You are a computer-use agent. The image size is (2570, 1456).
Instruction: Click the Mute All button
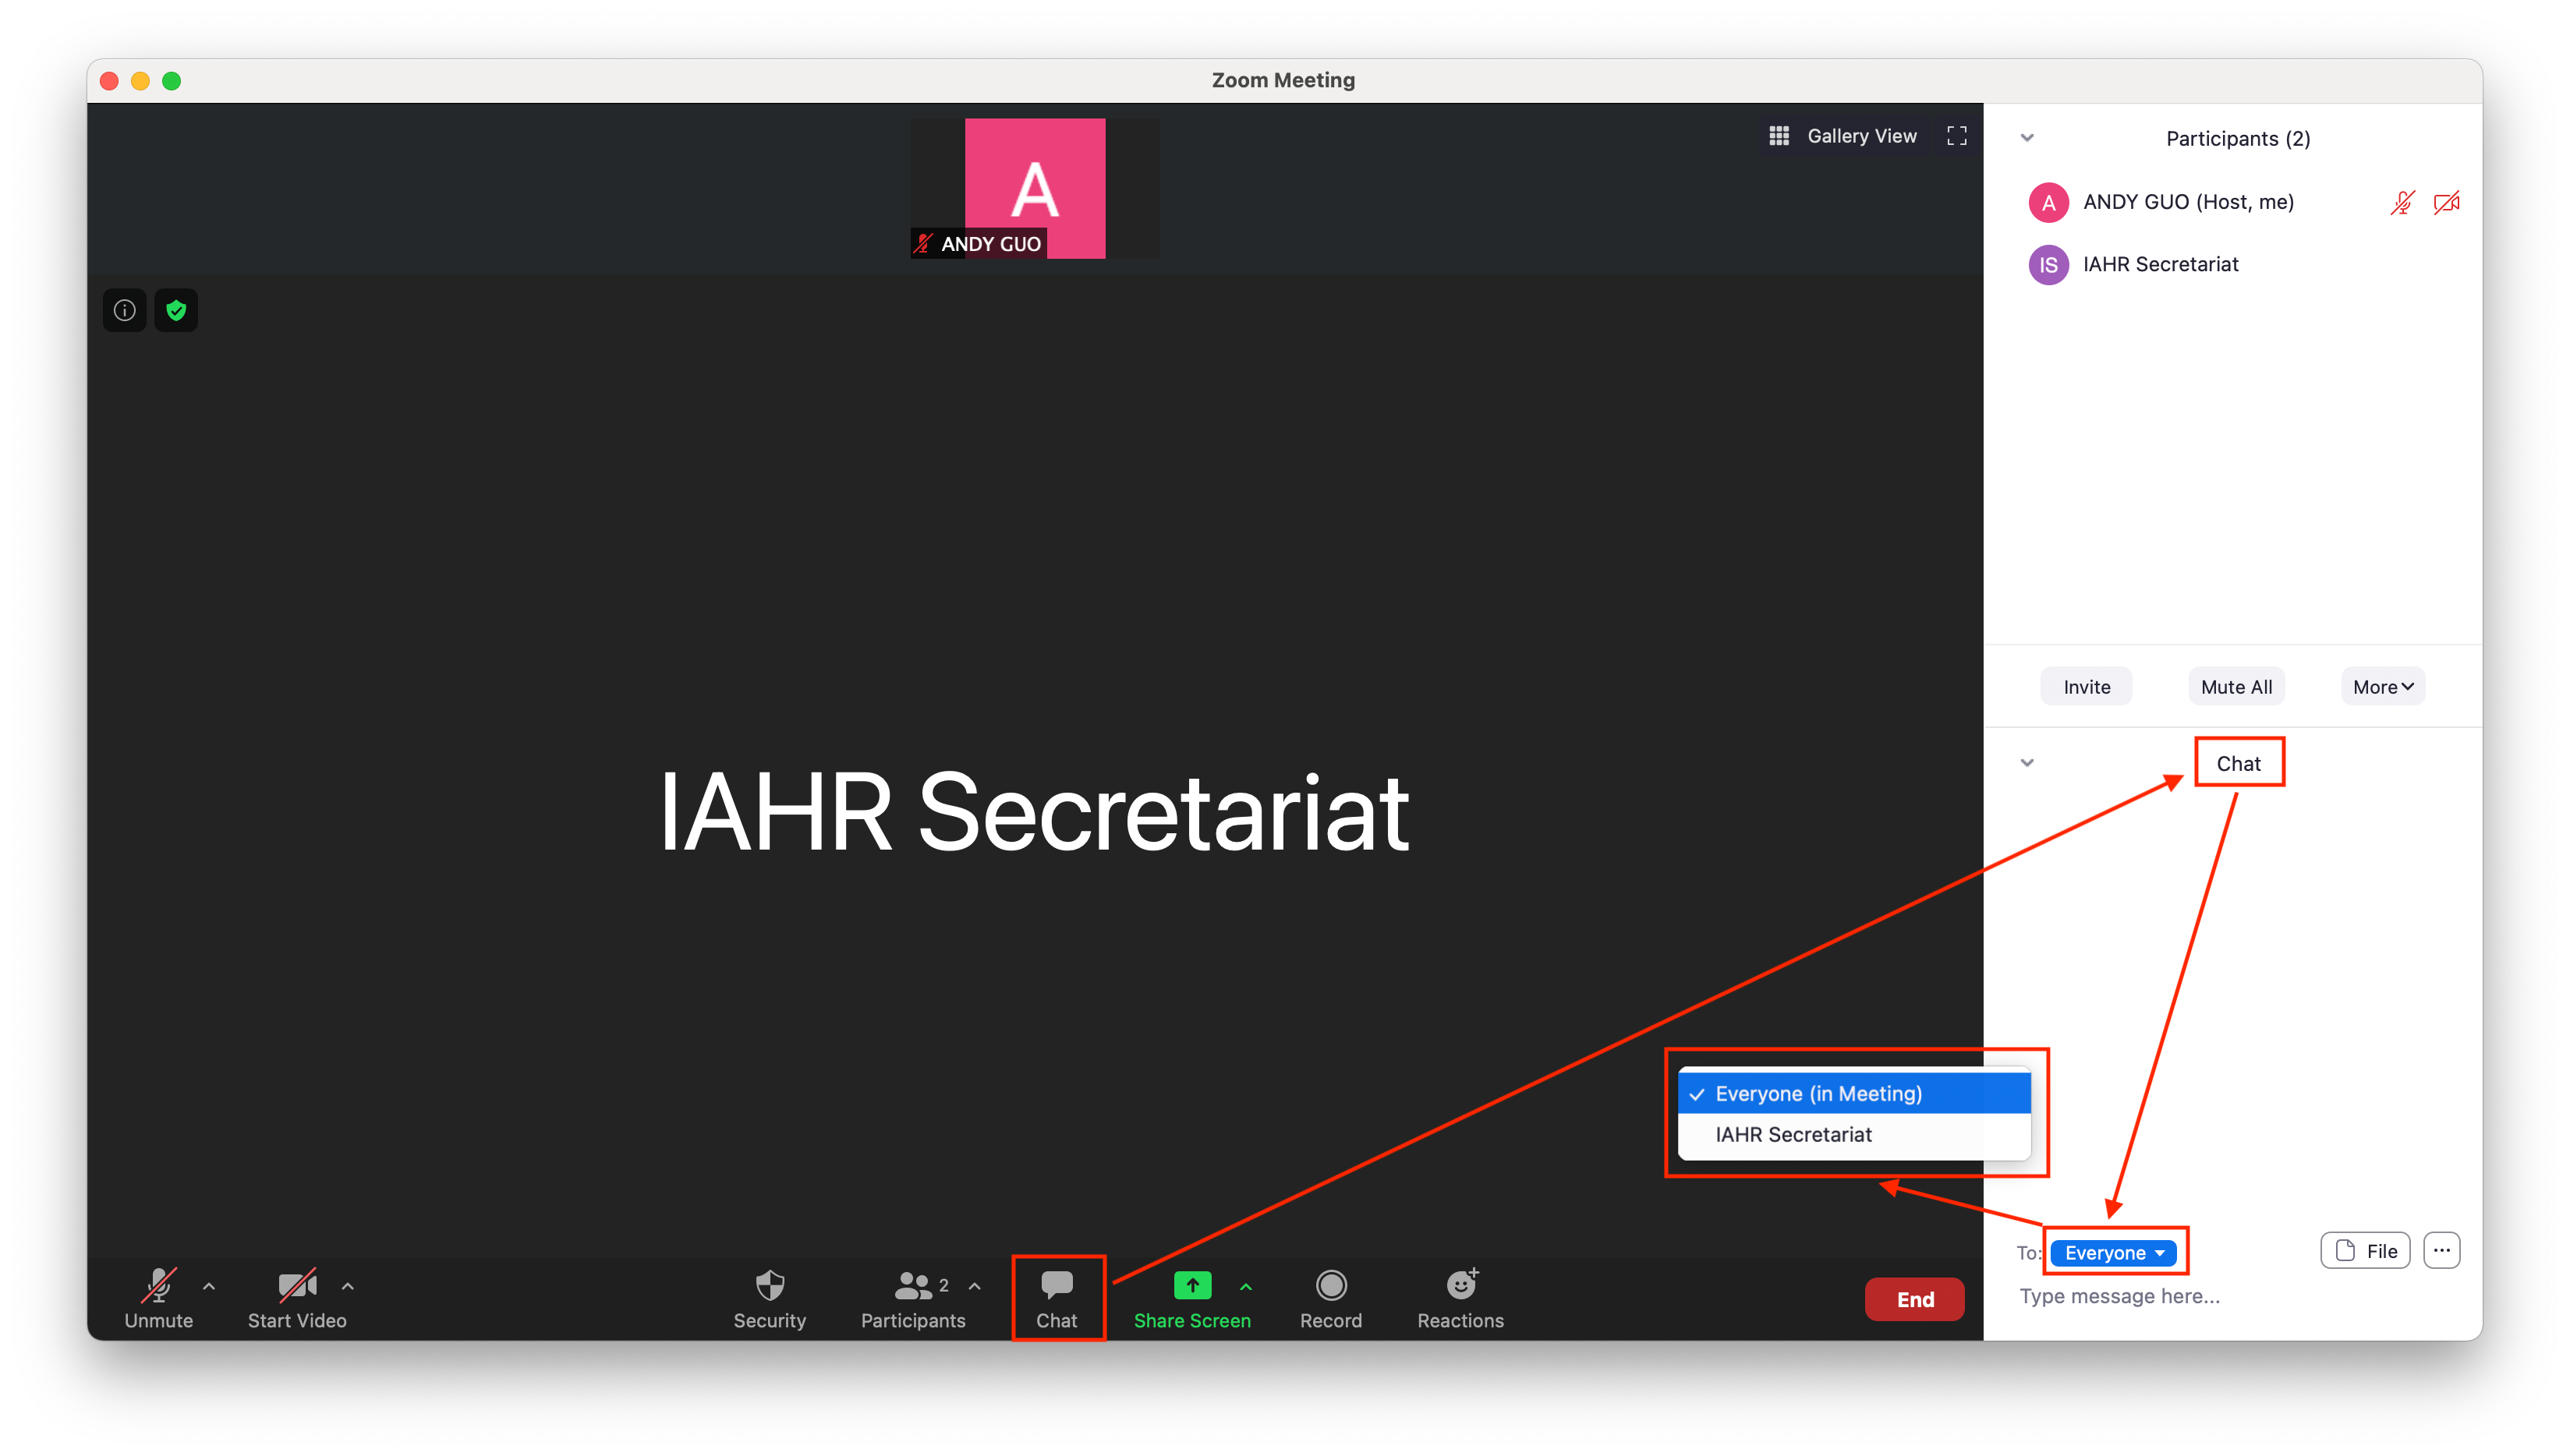click(x=2235, y=687)
